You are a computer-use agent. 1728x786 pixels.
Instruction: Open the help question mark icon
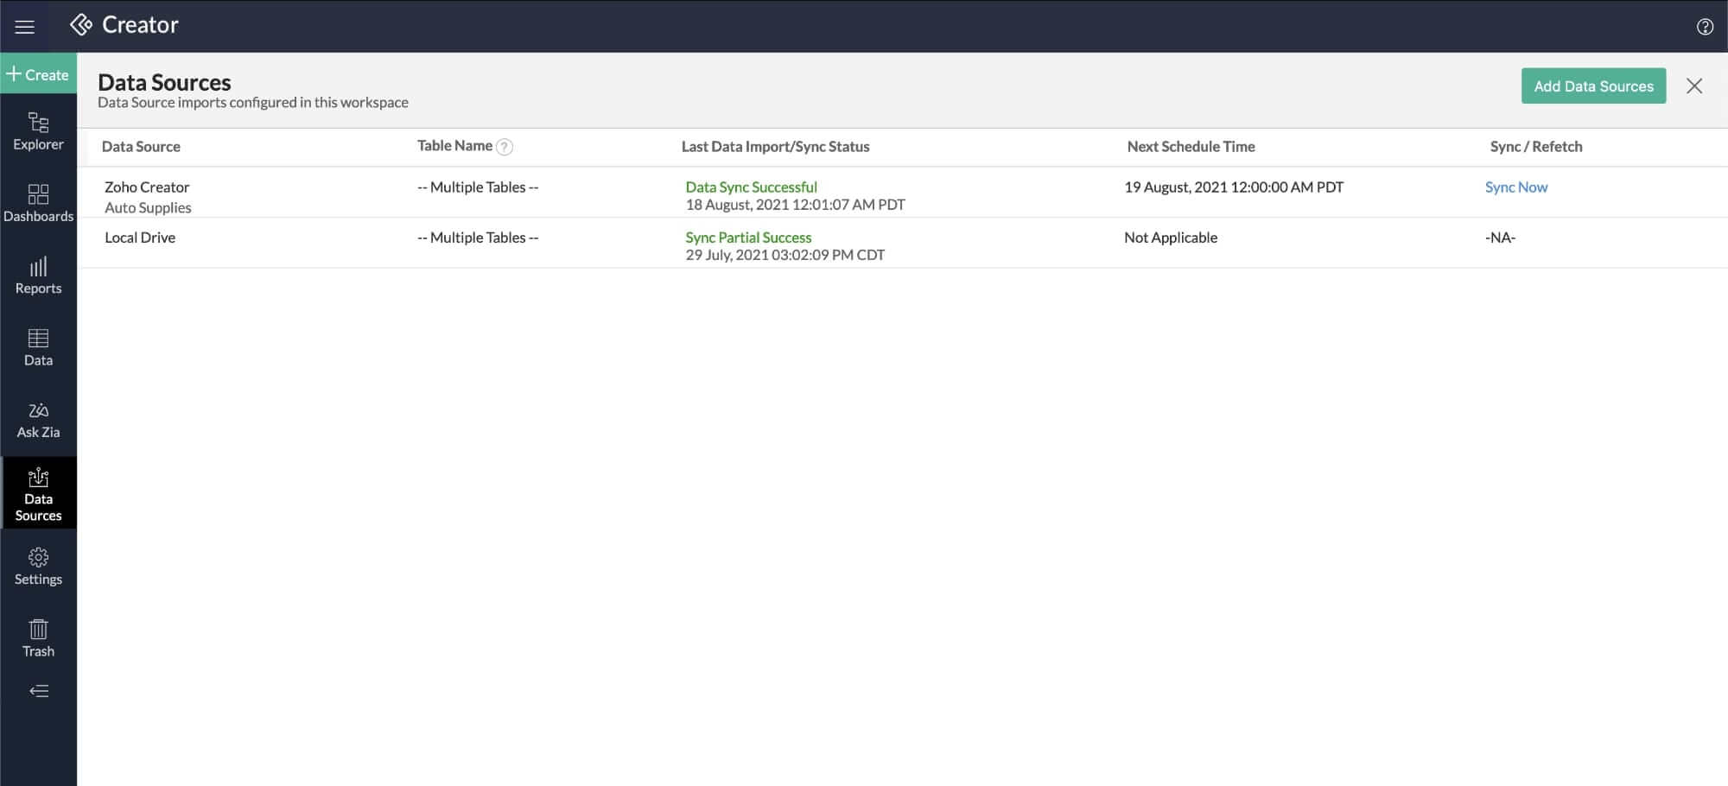point(1705,27)
